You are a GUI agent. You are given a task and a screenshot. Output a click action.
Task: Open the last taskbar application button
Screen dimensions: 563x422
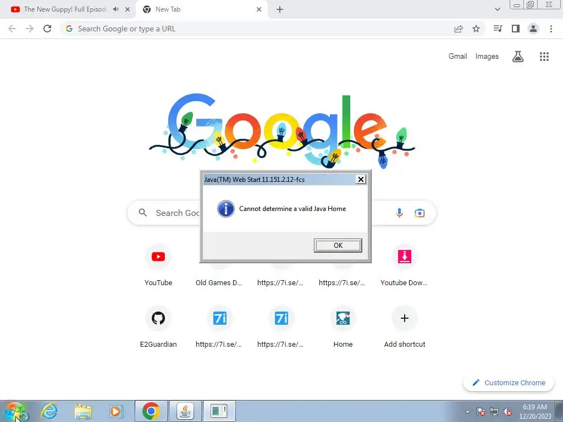[x=219, y=411]
